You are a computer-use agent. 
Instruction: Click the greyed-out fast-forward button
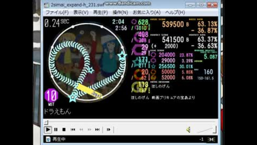(89, 130)
